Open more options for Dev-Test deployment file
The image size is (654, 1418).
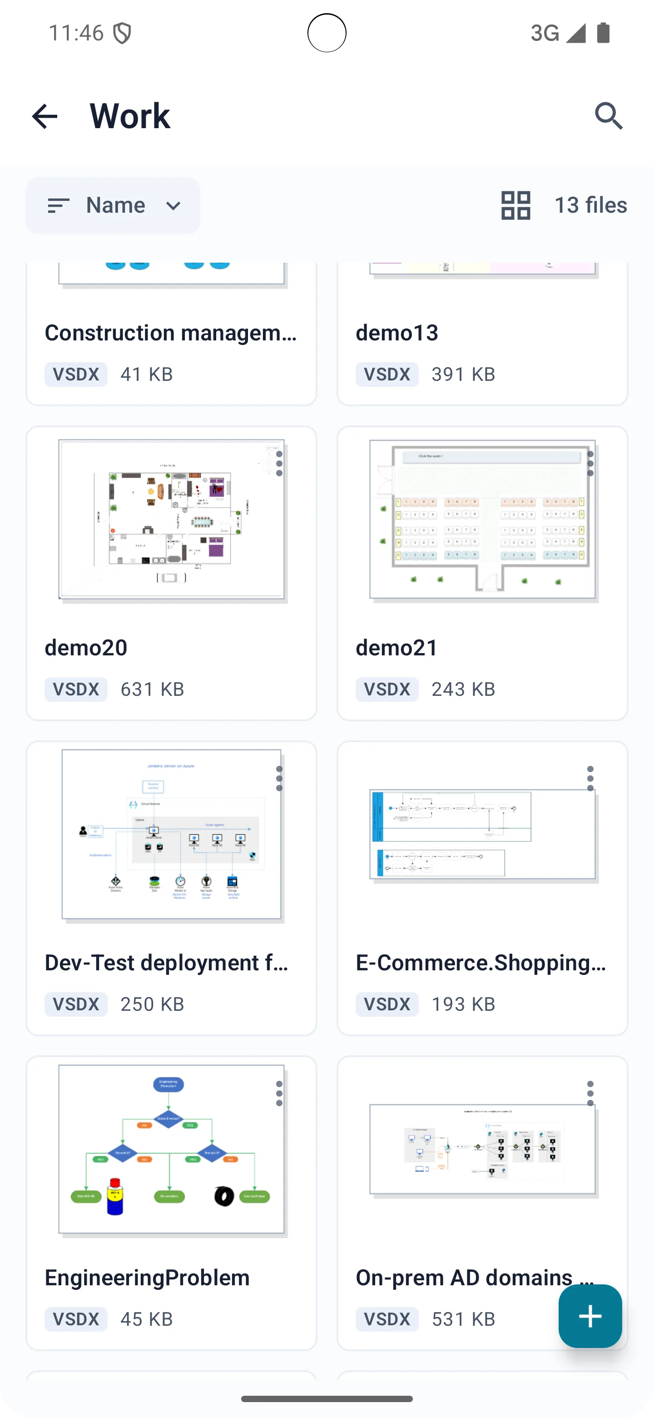pyautogui.click(x=279, y=779)
